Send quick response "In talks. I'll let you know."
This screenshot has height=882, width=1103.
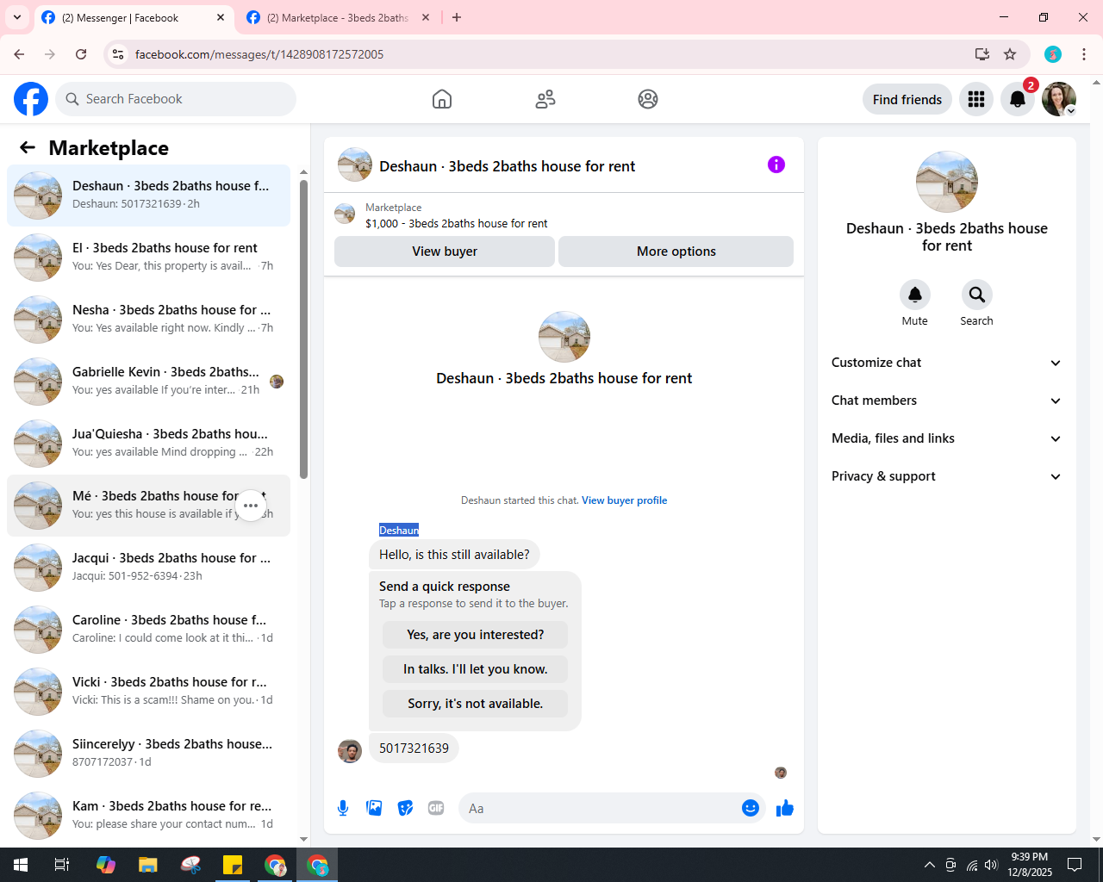pos(476,669)
